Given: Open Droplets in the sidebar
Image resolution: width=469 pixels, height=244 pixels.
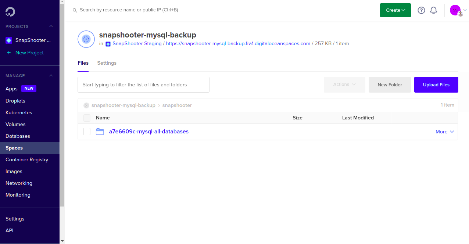Looking at the screenshot, I should tap(15, 101).
